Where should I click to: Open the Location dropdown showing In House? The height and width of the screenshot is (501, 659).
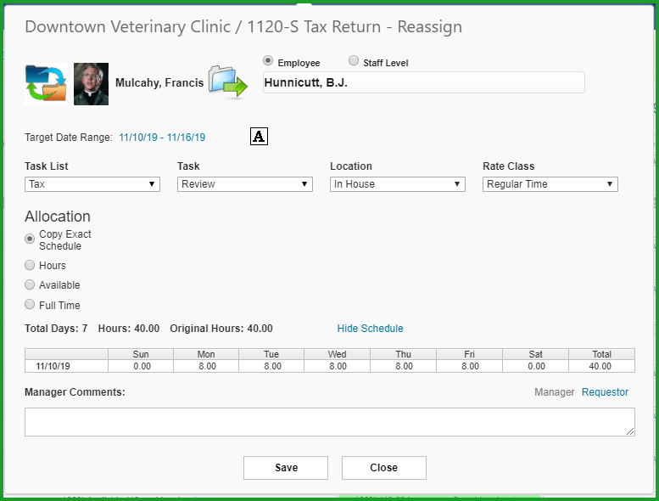tap(398, 184)
